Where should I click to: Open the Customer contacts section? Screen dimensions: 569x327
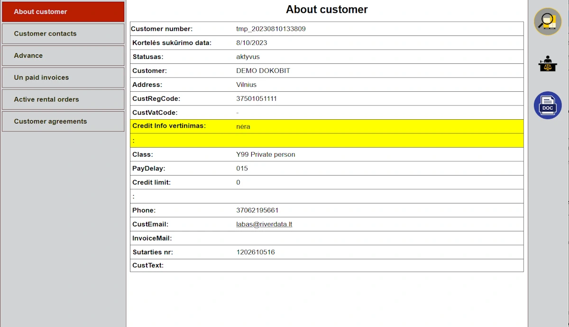(x=63, y=34)
